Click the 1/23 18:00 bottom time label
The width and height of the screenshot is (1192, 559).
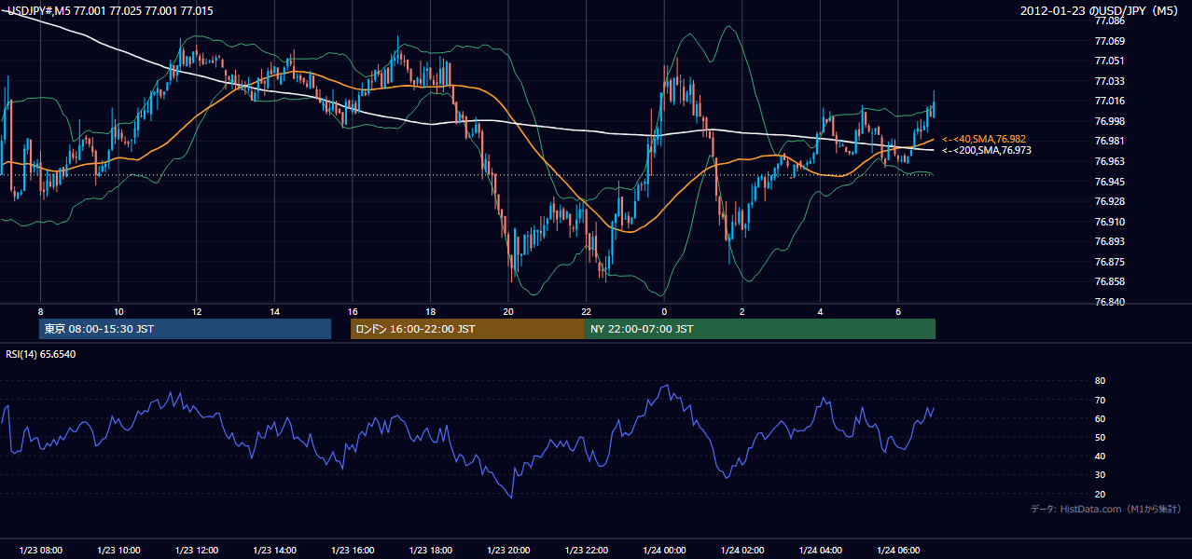430,551
